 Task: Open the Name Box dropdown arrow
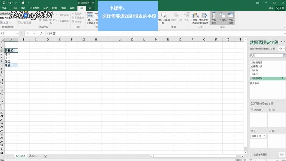17,33
